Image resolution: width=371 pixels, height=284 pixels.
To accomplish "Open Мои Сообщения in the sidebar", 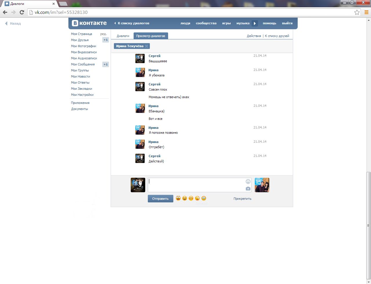I will pos(83,64).
